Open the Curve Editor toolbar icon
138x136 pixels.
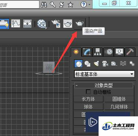(16, 23)
